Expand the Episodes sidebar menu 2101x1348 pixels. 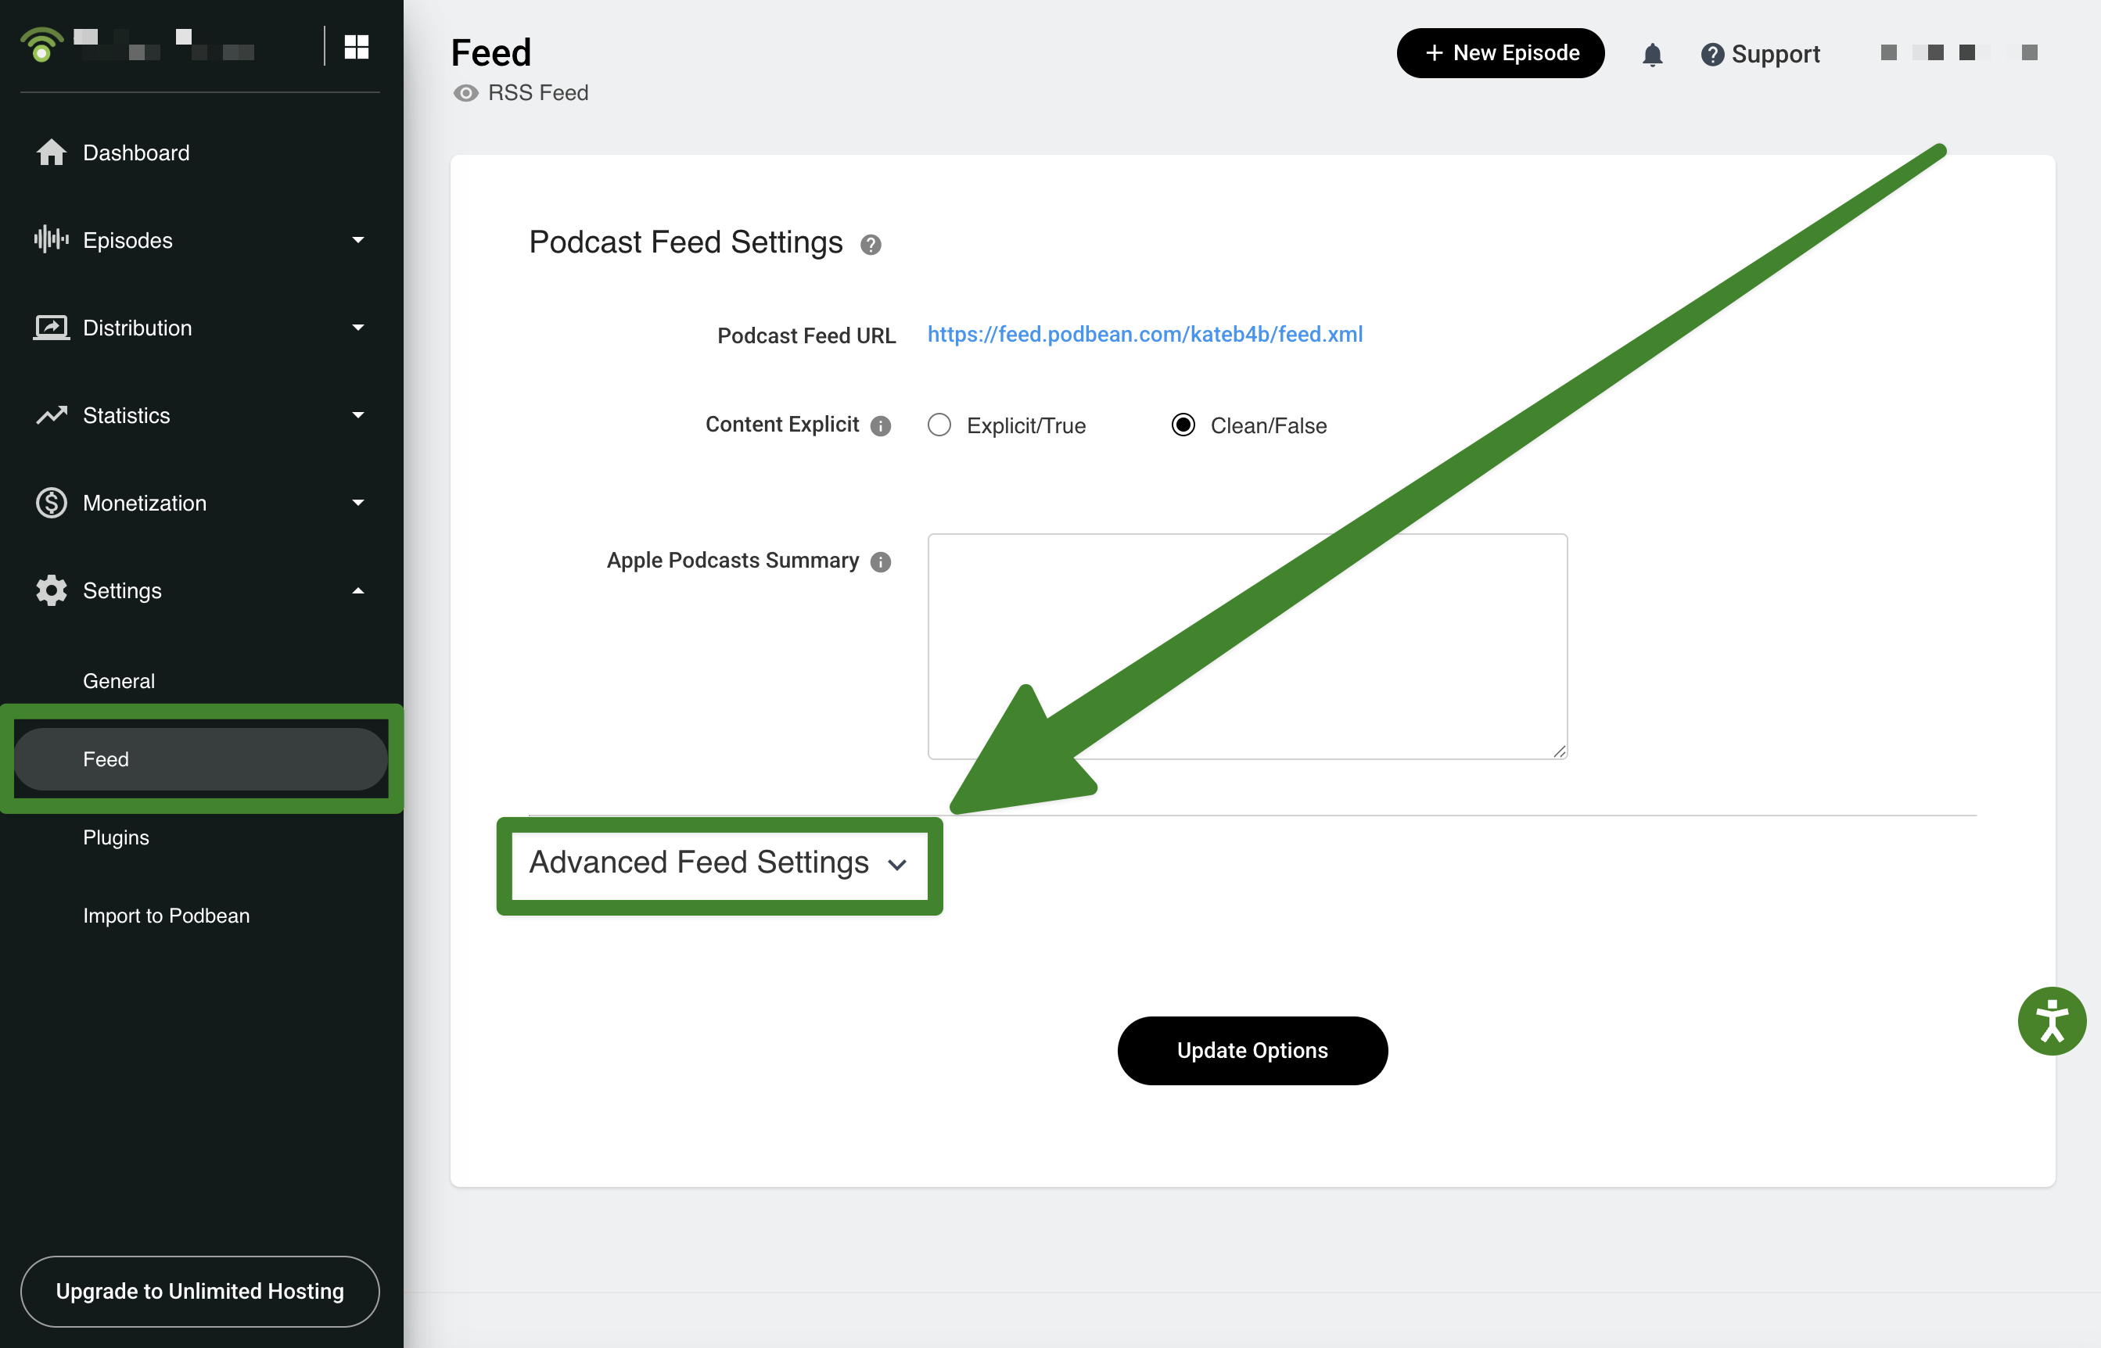click(199, 240)
